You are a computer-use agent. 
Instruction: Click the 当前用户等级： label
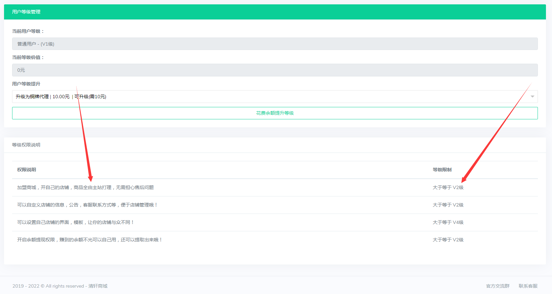pos(28,31)
